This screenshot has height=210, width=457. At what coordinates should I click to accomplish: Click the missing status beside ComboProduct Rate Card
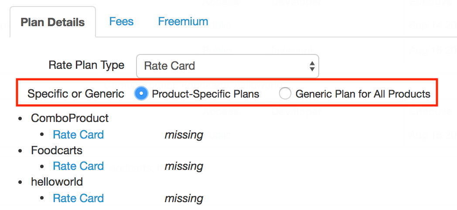click(x=184, y=135)
